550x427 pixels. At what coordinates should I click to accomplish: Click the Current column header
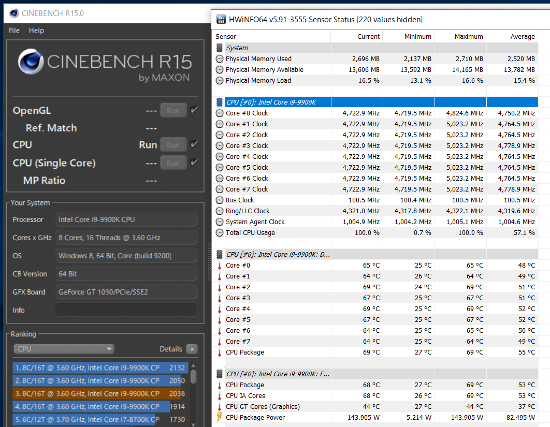[x=357, y=36]
